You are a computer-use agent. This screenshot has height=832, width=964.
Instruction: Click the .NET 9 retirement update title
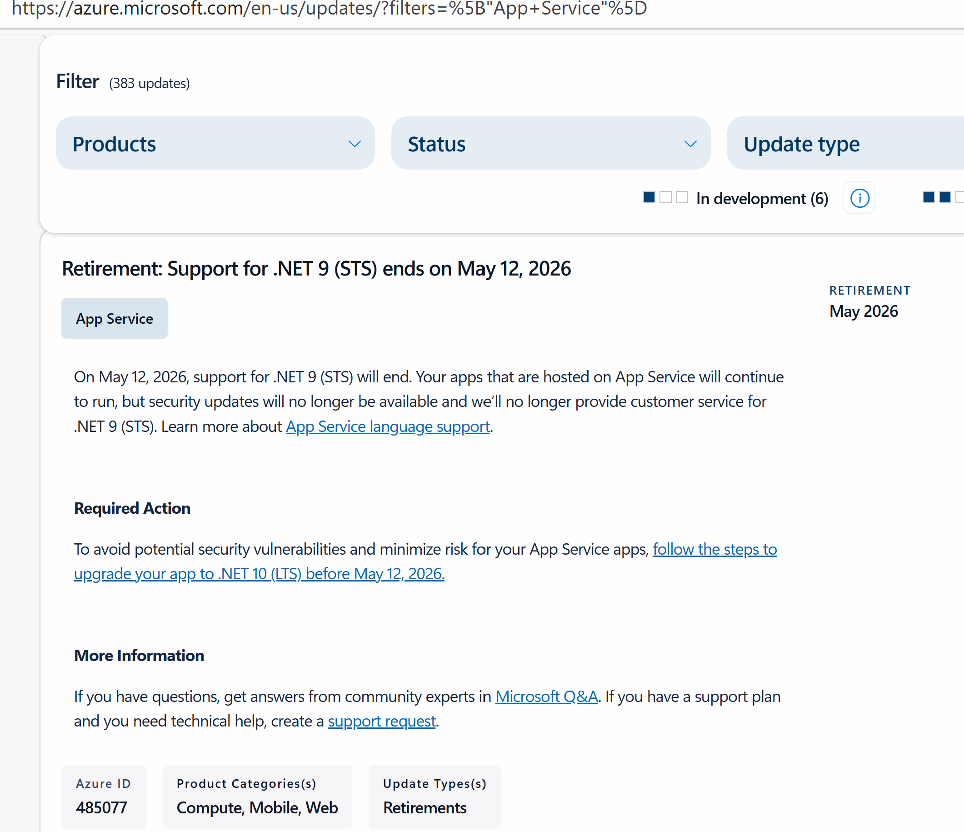point(316,269)
